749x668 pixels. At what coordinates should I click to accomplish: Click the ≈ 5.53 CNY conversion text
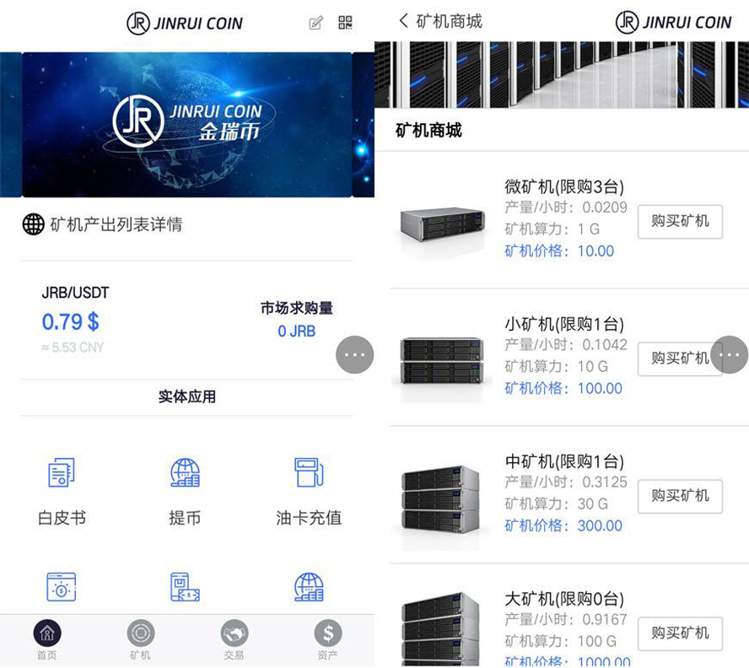pyautogui.click(x=73, y=347)
